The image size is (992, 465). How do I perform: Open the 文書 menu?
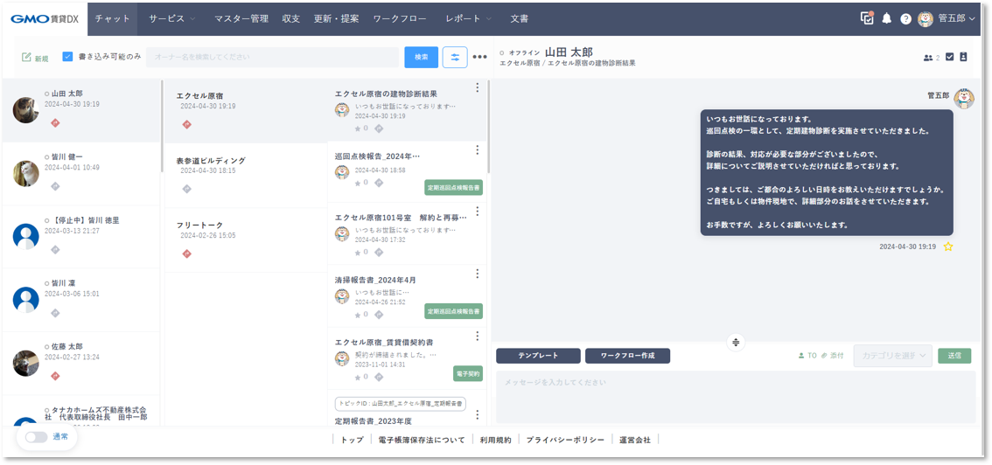point(520,19)
